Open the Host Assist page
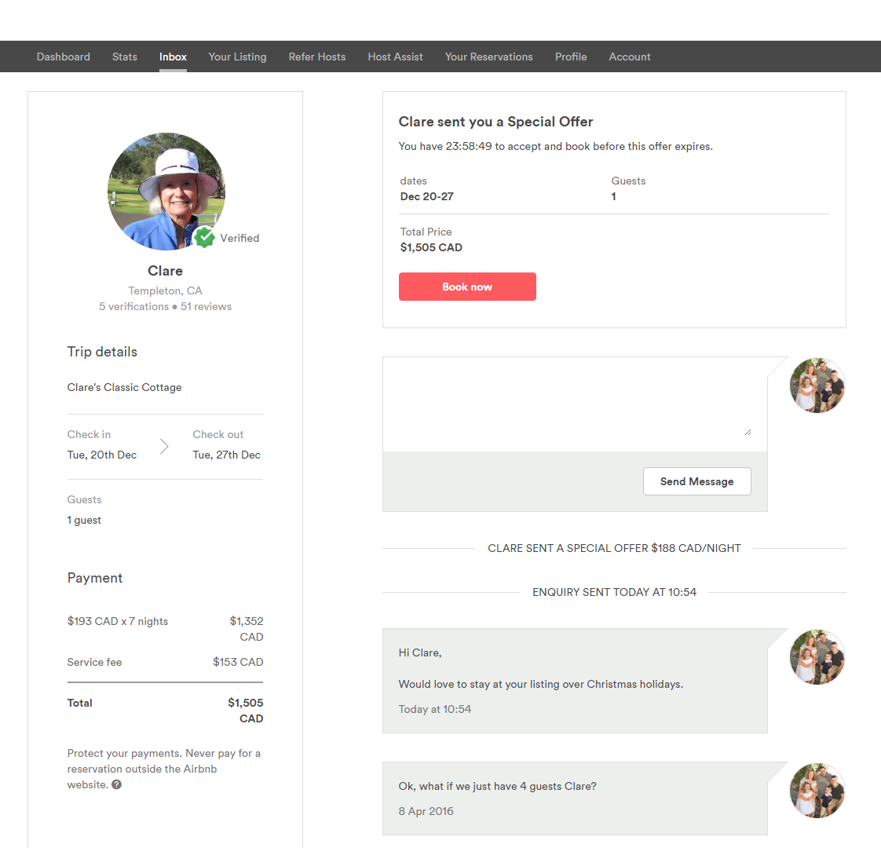This screenshot has height=848, width=881. (x=395, y=57)
